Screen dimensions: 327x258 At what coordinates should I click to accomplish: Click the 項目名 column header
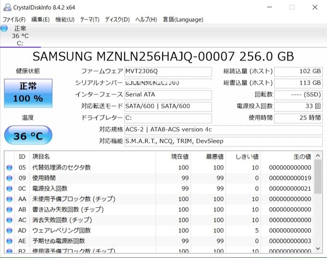93,157
